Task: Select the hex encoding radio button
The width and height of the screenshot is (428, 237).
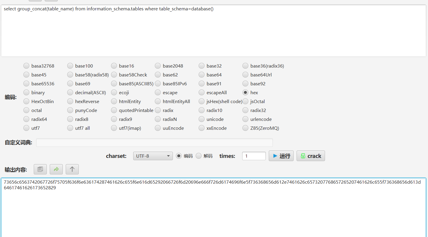Action: [245, 92]
